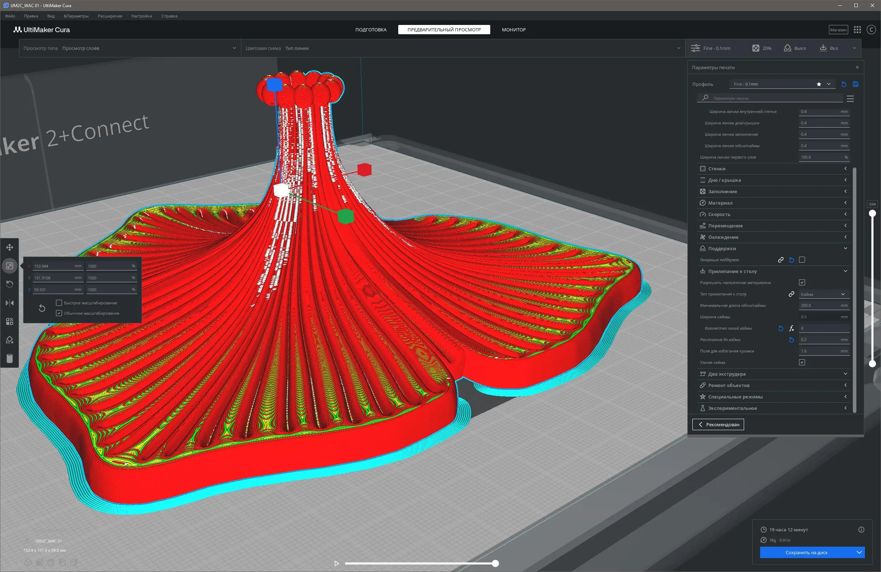Enable Быстрое масштабирование checkbox

[59, 303]
